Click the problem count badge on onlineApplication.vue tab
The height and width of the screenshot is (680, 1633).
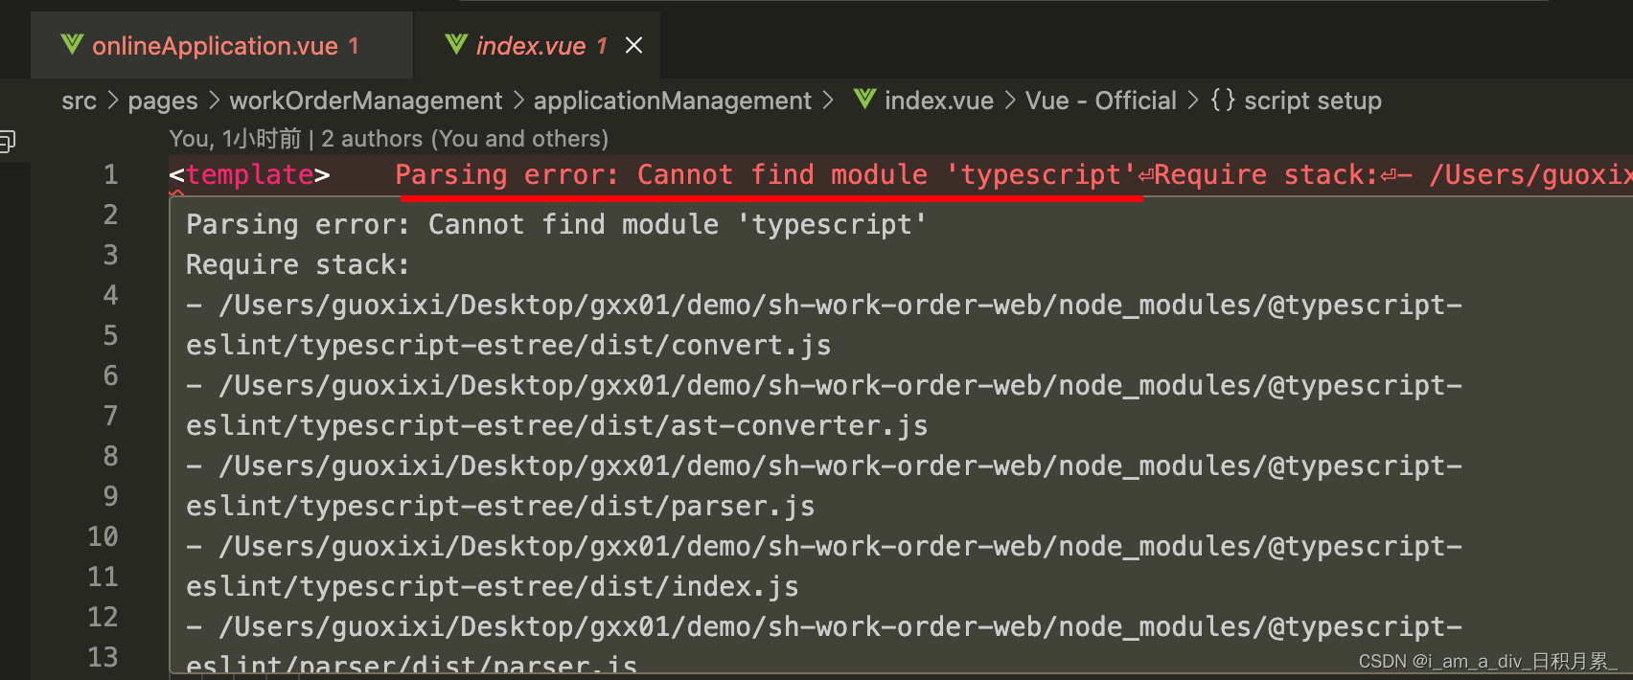click(x=354, y=46)
